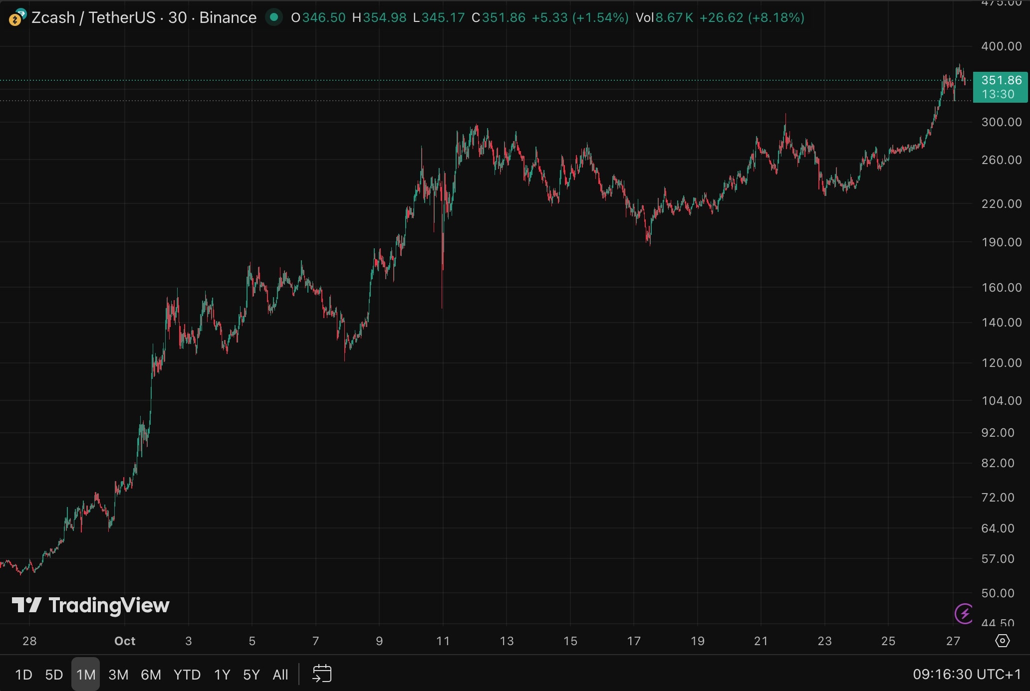Open the go-to-date calendar icon

tap(322, 674)
